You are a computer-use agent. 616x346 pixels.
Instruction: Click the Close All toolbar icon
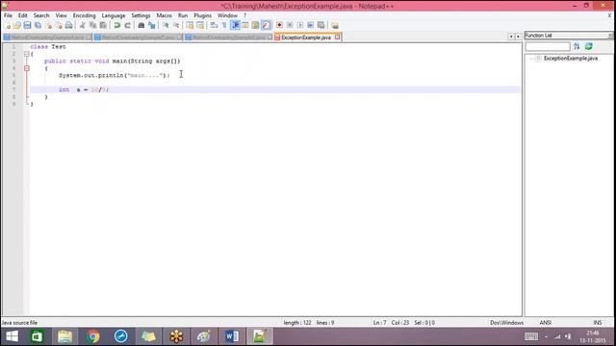coord(59,26)
